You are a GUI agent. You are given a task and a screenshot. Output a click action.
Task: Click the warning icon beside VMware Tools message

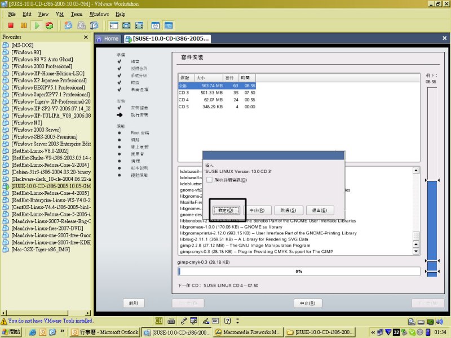(4, 321)
